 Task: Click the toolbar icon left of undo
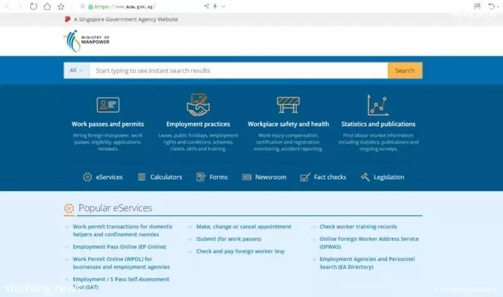pyautogui.click(x=477, y=6)
